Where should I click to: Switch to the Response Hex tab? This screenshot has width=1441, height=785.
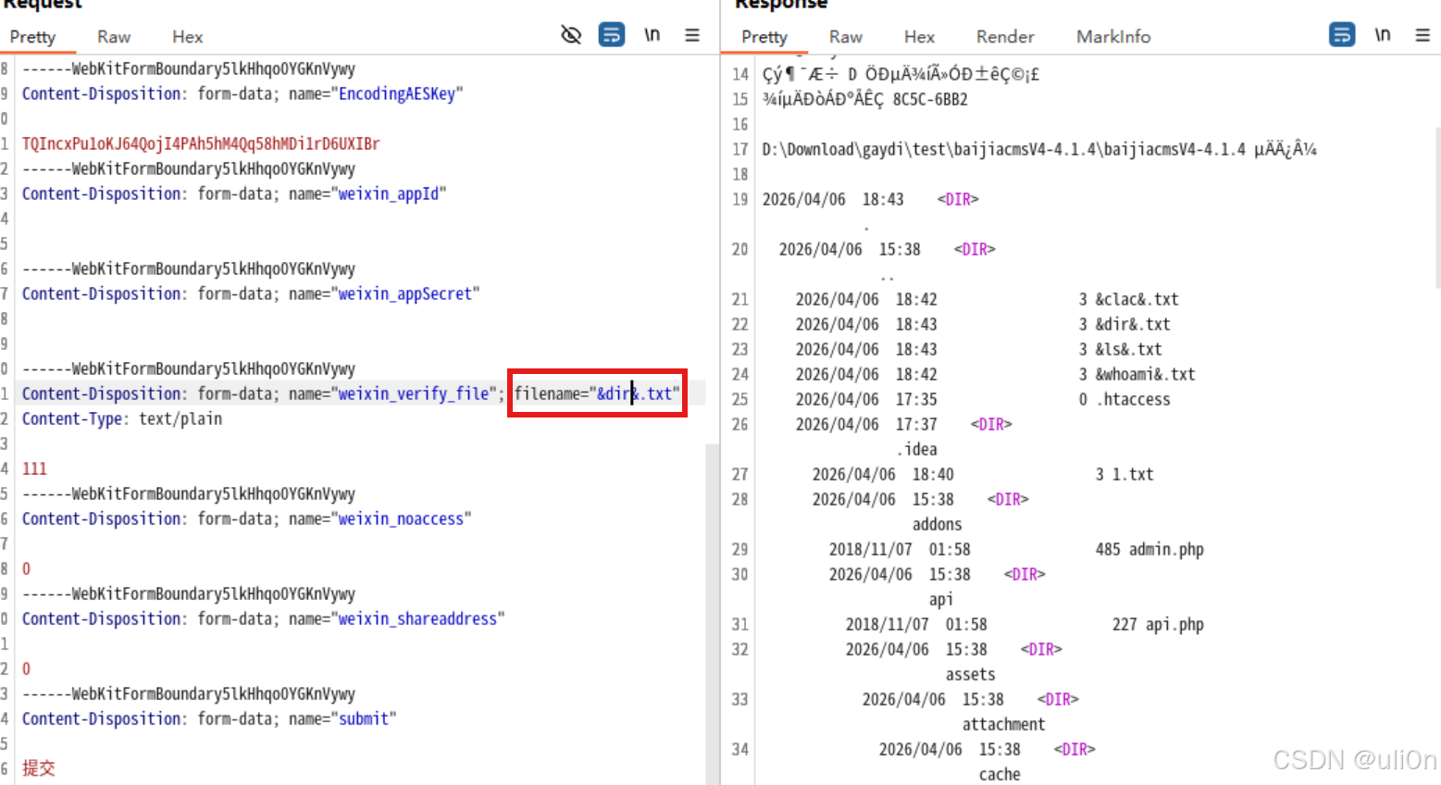[x=919, y=37]
